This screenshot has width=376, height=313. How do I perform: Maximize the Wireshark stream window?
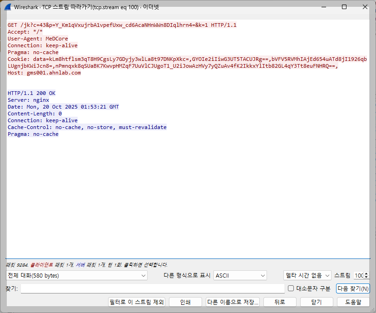(344, 7)
